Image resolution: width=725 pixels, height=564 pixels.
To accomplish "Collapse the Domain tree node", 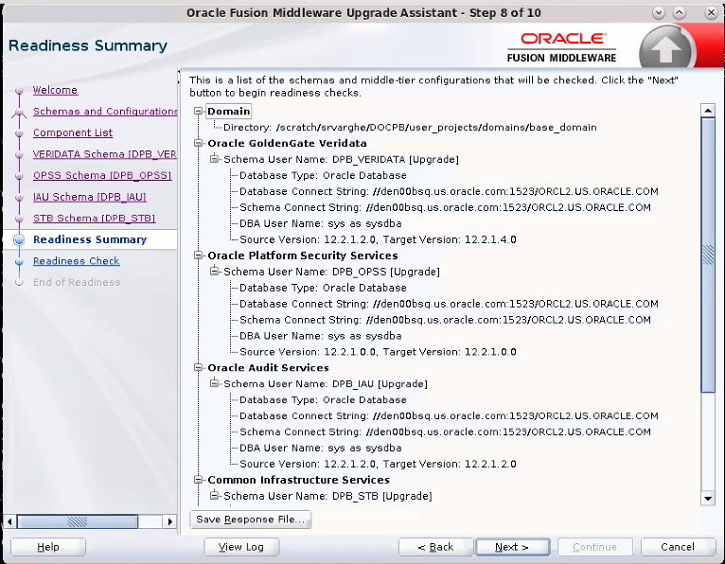I will (x=199, y=111).
